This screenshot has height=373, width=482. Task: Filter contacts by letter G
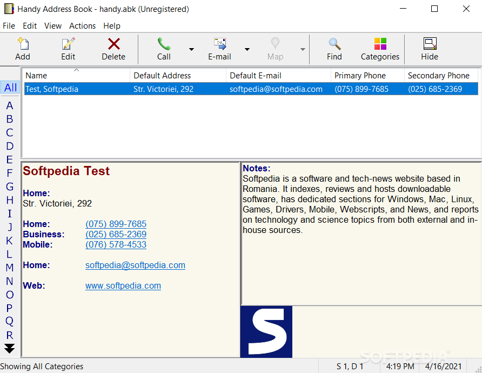click(10, 187)
